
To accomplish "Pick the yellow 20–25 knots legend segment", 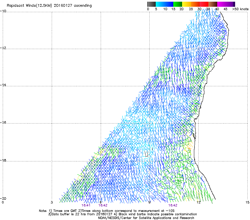I will coord(186,4).
